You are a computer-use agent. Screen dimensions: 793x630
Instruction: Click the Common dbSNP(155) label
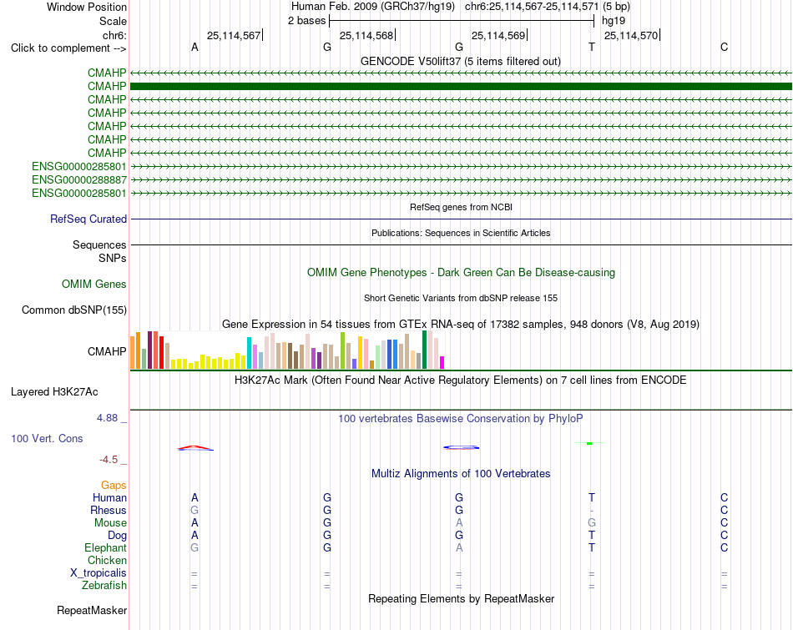[x=73, y=310]
